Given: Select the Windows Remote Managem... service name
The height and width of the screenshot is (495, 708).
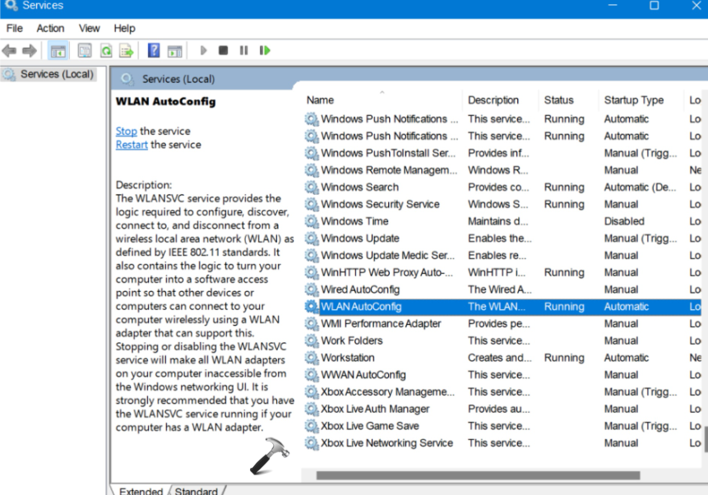Looking at the screenshot, I should [389, 170].
